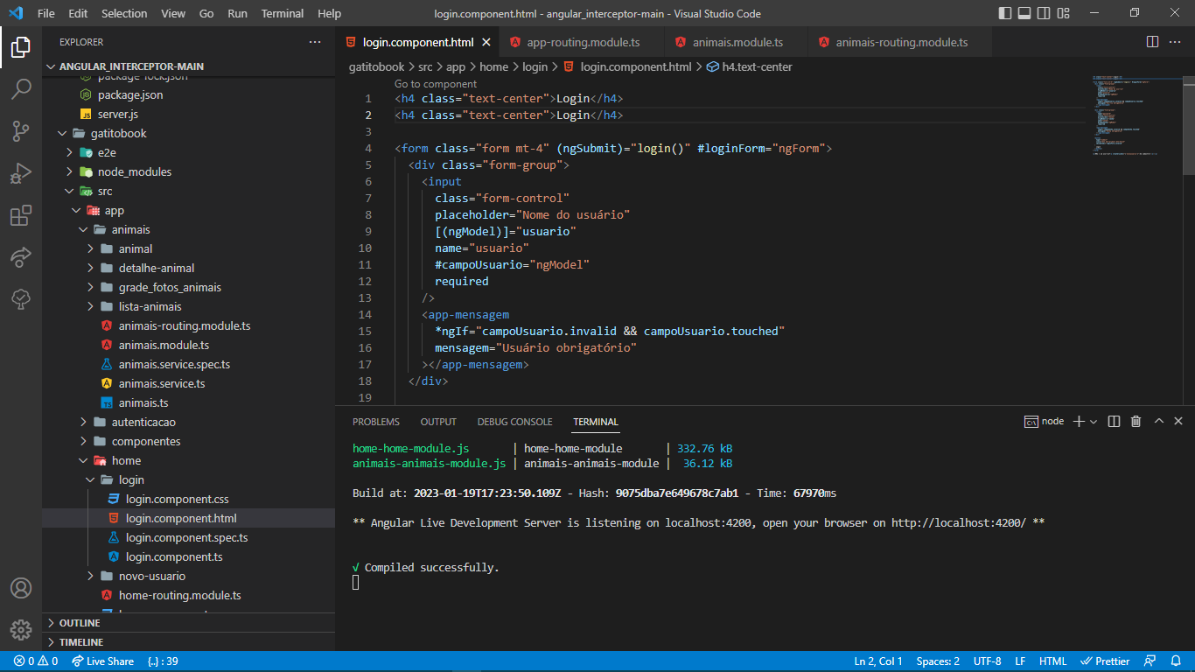The width and height of the screenshot is (1195, 672).
Task: Create a new terminal with plus icon
Action: tap(1079, 421)
